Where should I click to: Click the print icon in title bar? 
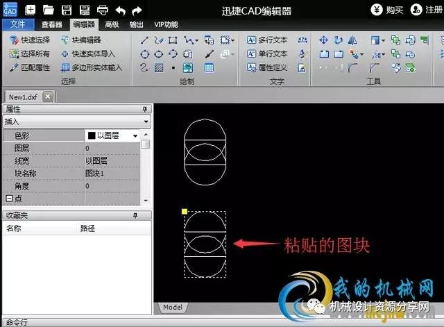pos(102,10)
